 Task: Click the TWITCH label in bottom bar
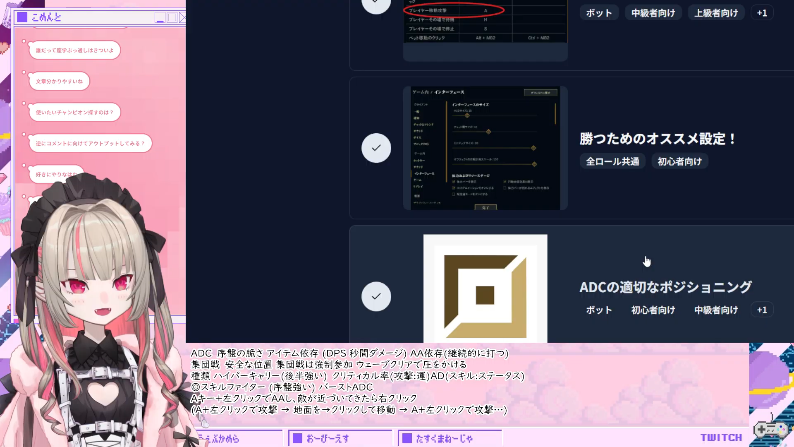click(721, 437)
